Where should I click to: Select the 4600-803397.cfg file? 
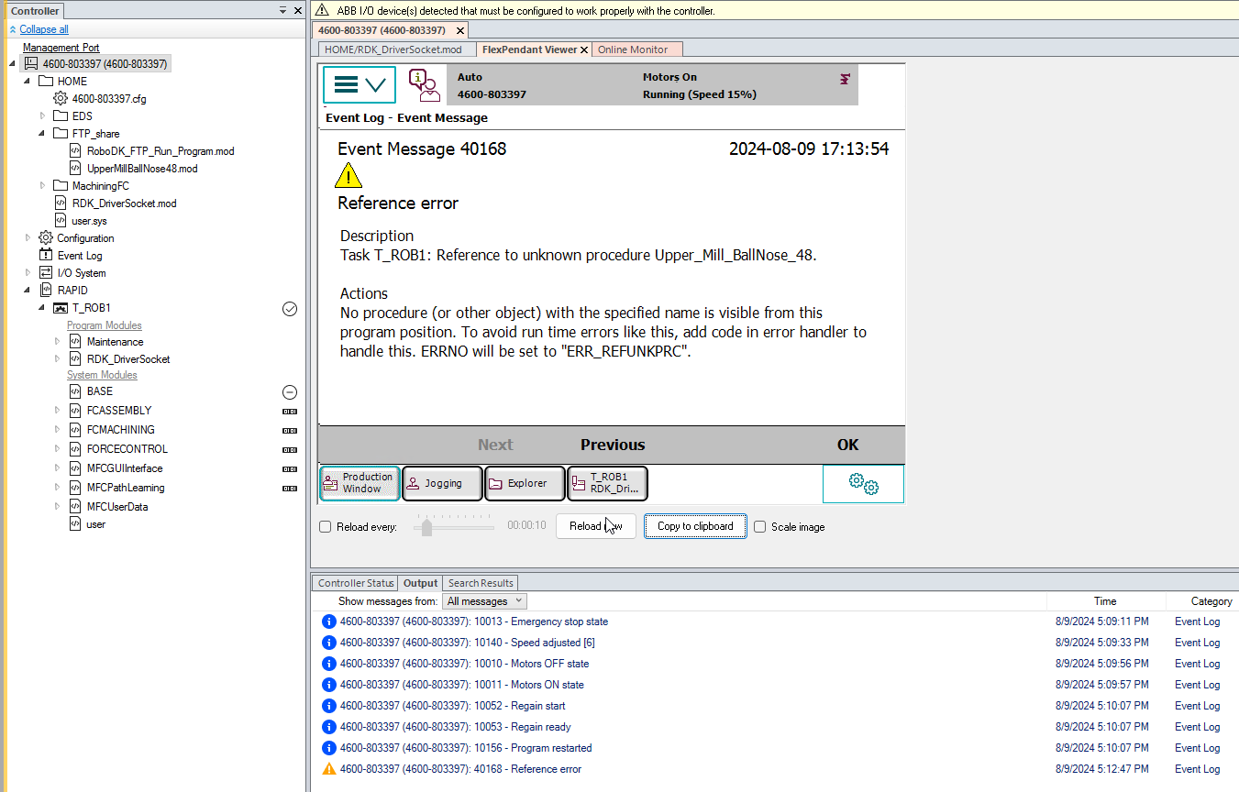(108, 99)
